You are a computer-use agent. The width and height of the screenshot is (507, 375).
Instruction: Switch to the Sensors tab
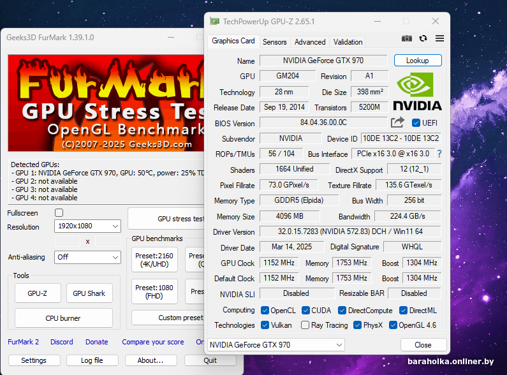coord(274,42)
